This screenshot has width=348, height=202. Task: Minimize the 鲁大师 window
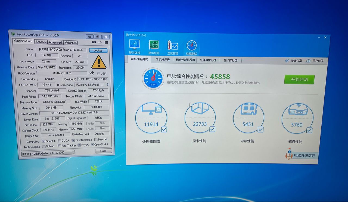319,38
